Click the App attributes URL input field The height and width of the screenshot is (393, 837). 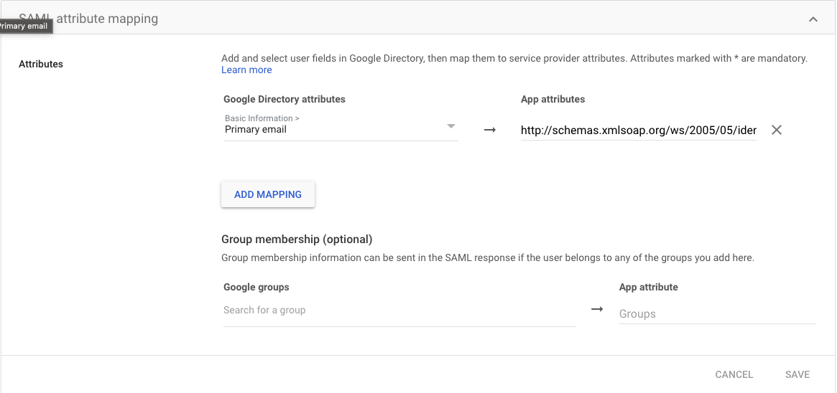(x=639, y=130)
